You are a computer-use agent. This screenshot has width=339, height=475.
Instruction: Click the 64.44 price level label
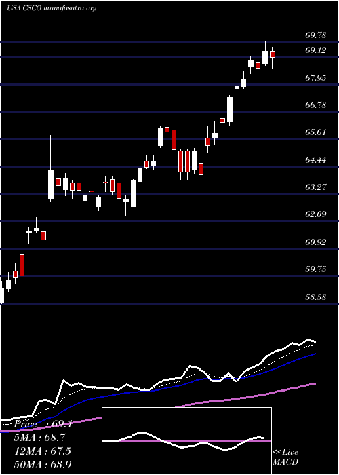click(316, 160)
